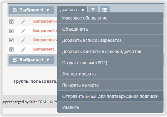This screenshot has width=167, height=117.
Task: Open the top Выбрано:4 selection dropdown
Action: (31, 10)
